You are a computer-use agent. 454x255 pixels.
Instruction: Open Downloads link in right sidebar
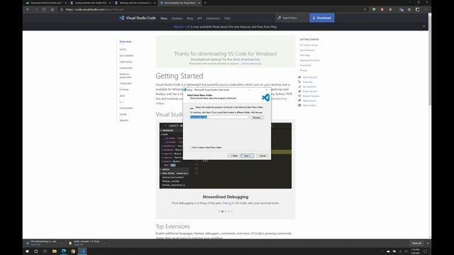(x=305, y=65)
